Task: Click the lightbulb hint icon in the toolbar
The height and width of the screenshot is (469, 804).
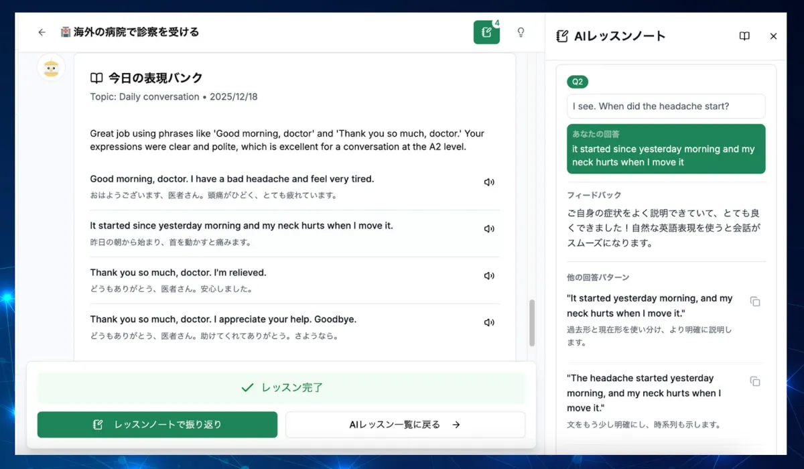Action: (521, 31)
